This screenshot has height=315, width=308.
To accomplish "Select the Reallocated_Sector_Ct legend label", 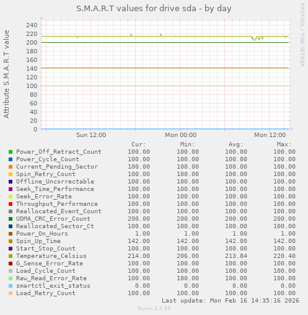I will pyautogui.click(x=55, y=226).
